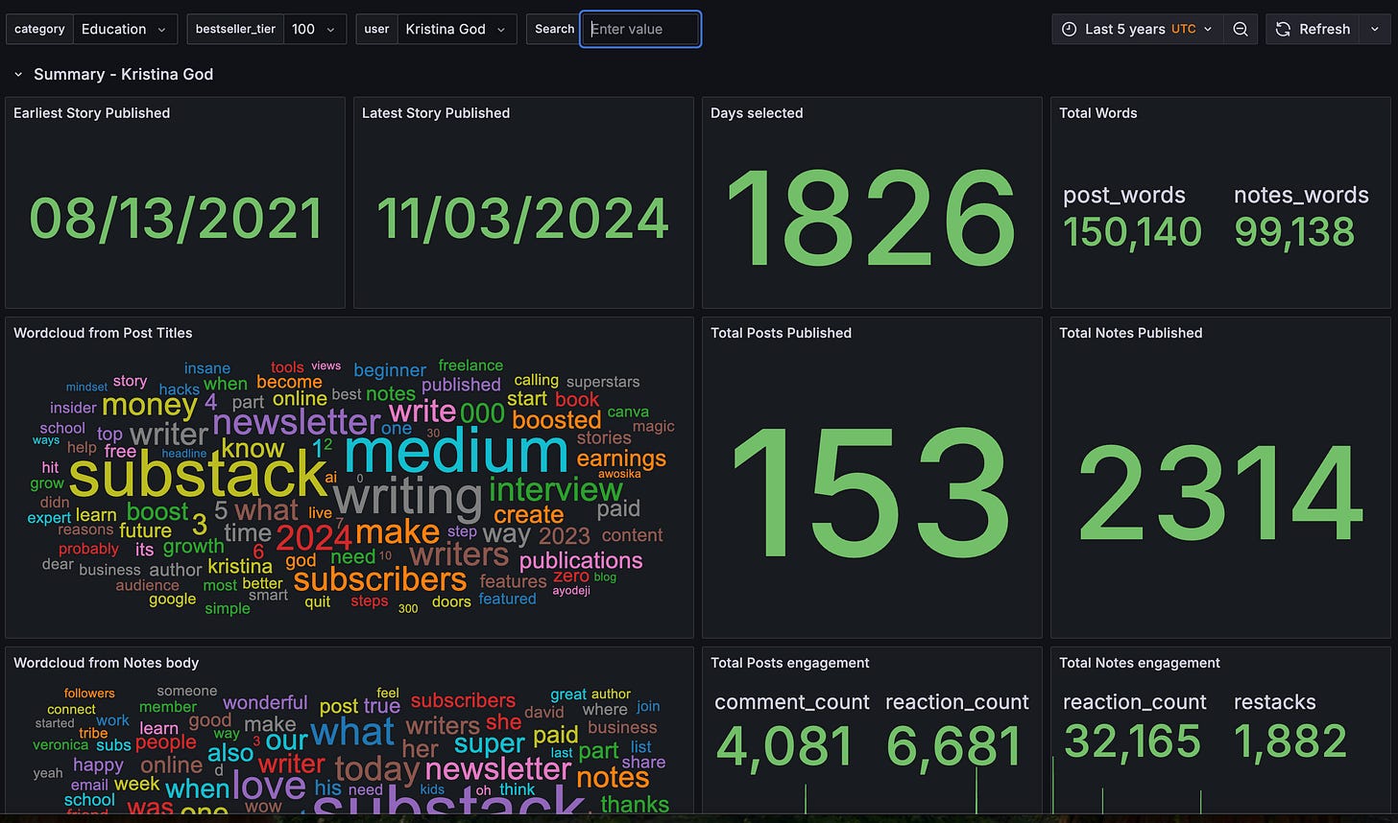Click the Wordcloud from Post Titles title
The width and height of the screenshot is (1398, 823).
pyautogui.click(x=103, y=333)
